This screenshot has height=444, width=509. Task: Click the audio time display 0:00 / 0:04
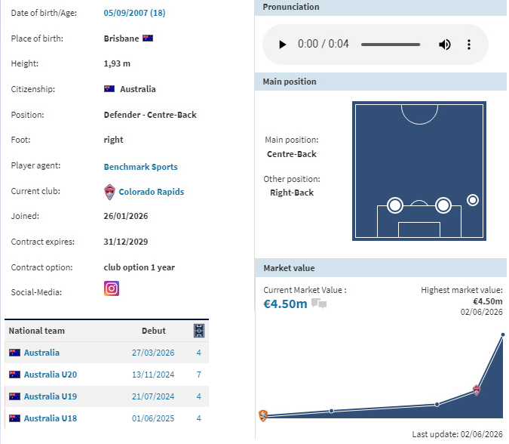tap(323, 44)
